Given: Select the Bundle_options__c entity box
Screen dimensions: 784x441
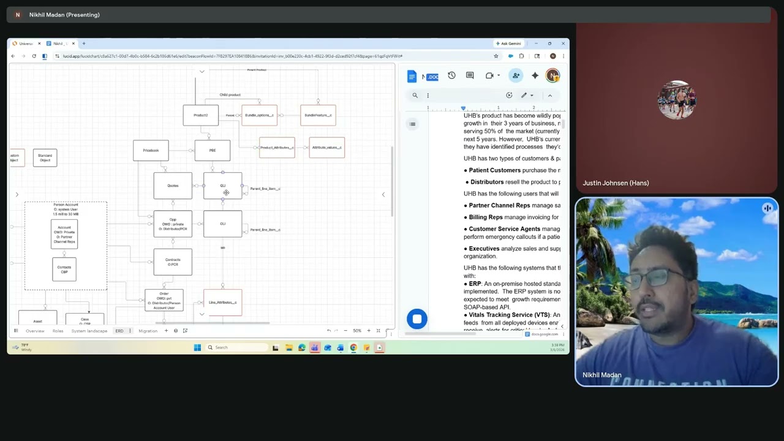Looking at the screenshot, I should (x=259, y=115).
